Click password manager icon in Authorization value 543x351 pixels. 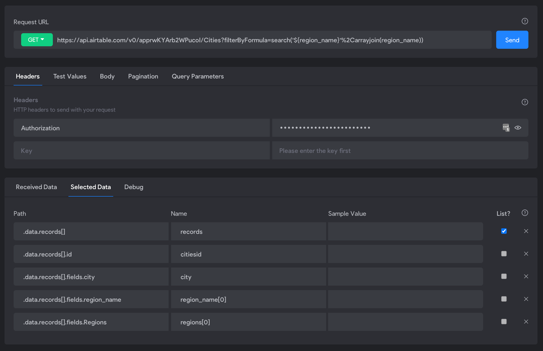pyautogui.click(x=506, y=127)
